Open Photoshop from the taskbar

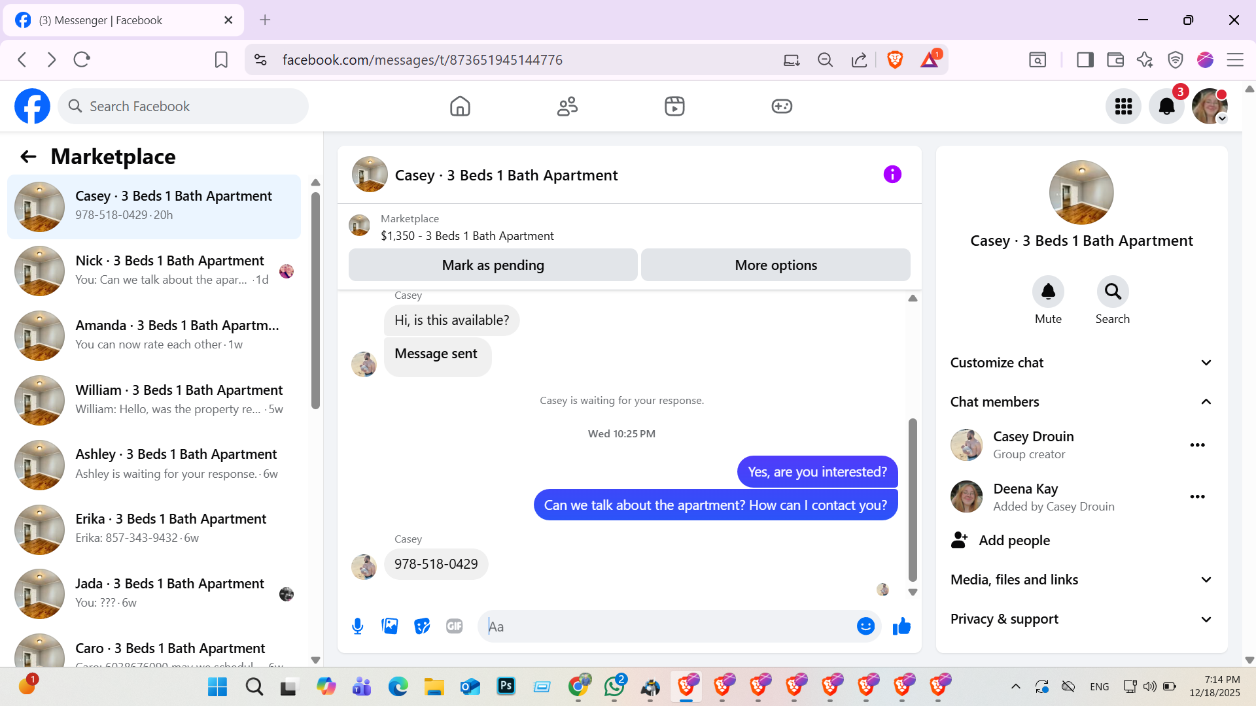(506, 686)
